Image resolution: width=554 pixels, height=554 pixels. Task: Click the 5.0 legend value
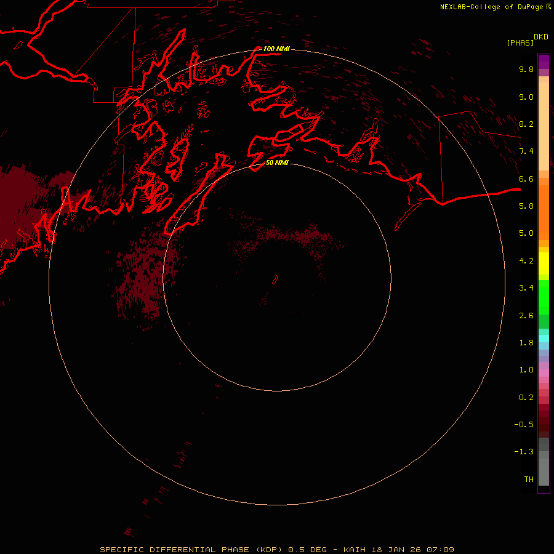click(526, 233)
